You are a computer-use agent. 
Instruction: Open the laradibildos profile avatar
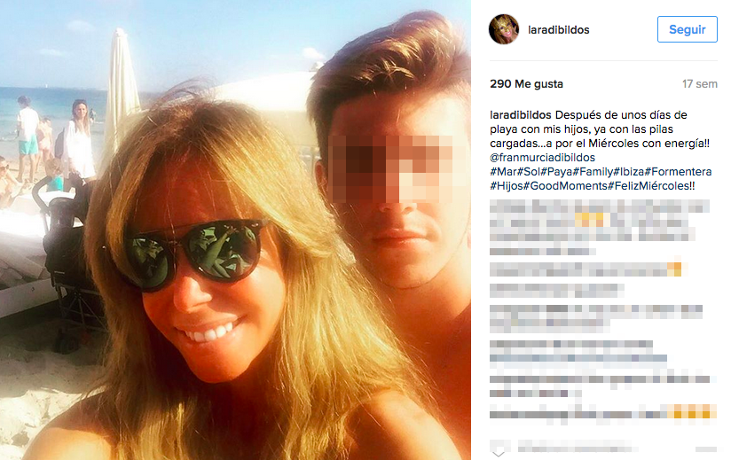pyautogui.click(x=504, y=29)
